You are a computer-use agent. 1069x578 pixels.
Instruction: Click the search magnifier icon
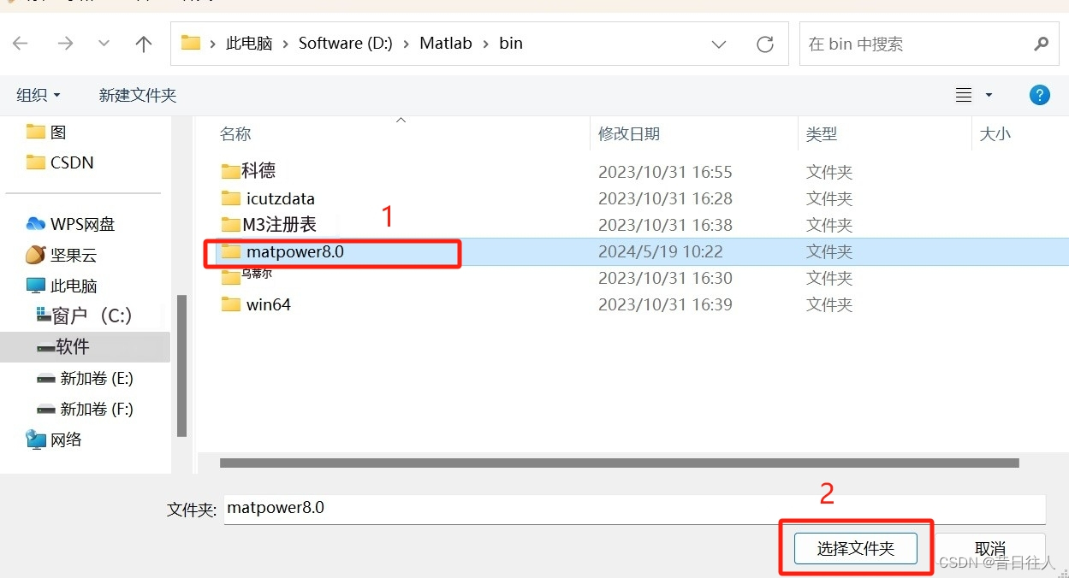point(1040,43)
